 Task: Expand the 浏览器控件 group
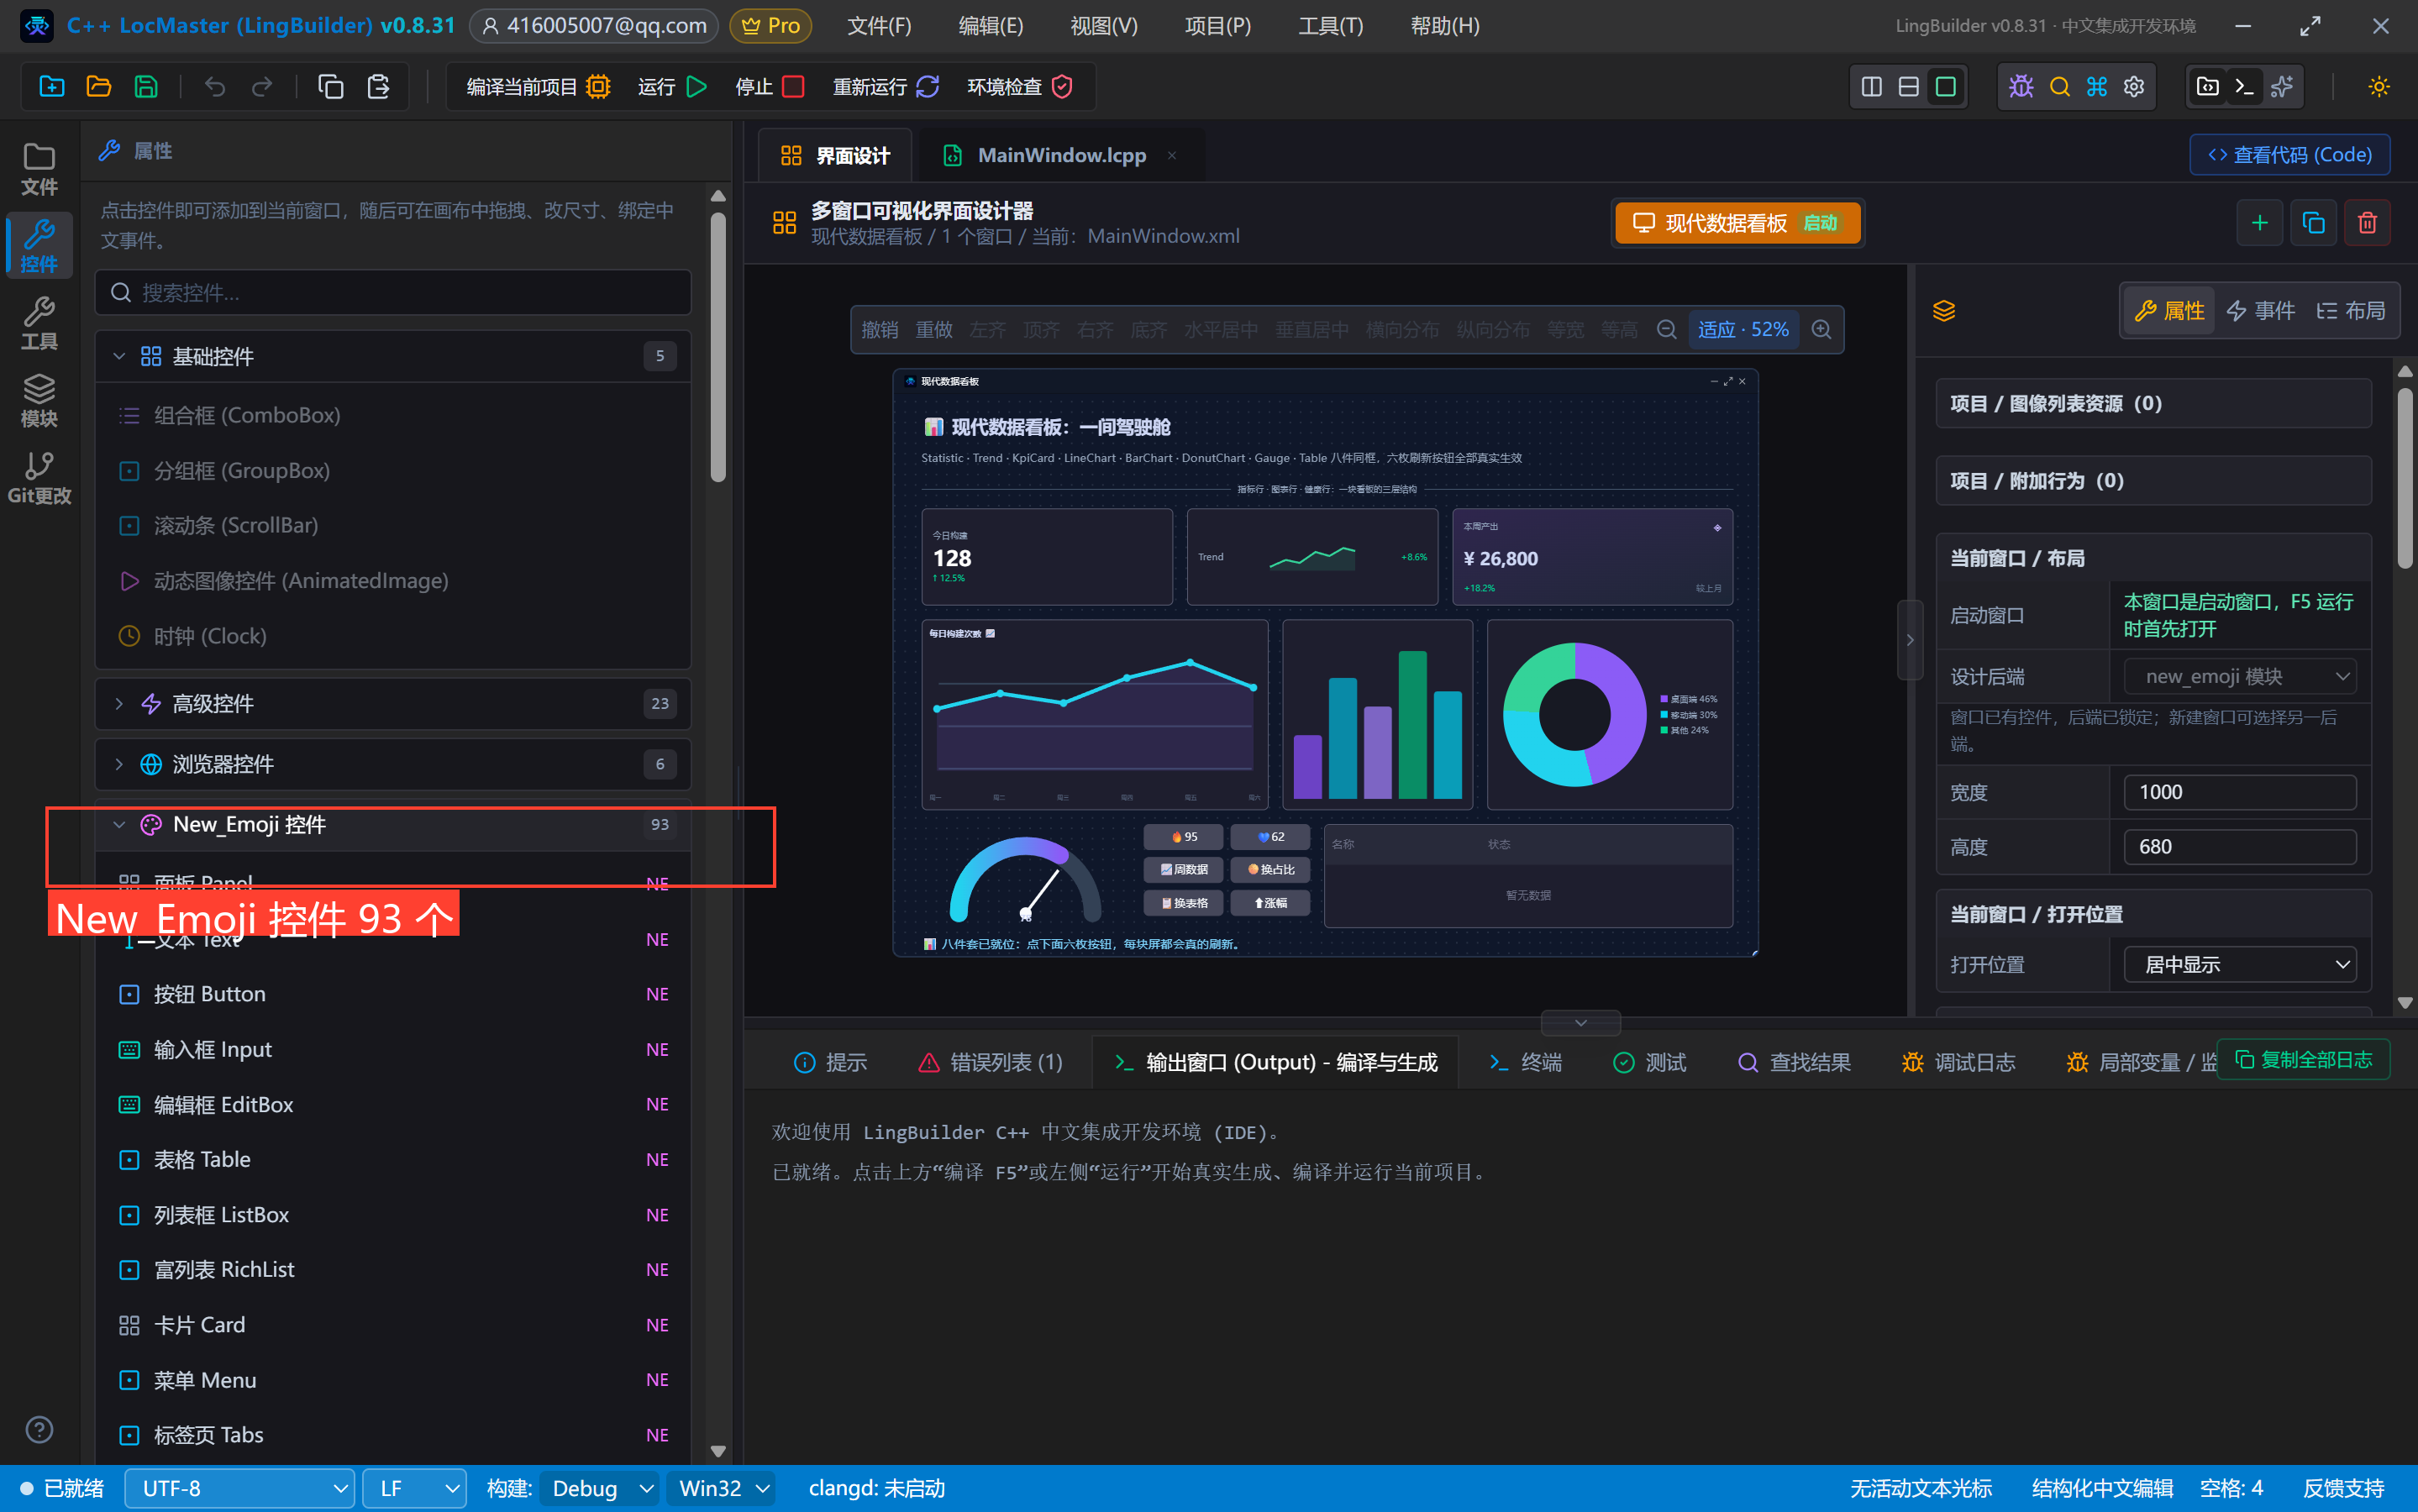[x=393, y=764]
